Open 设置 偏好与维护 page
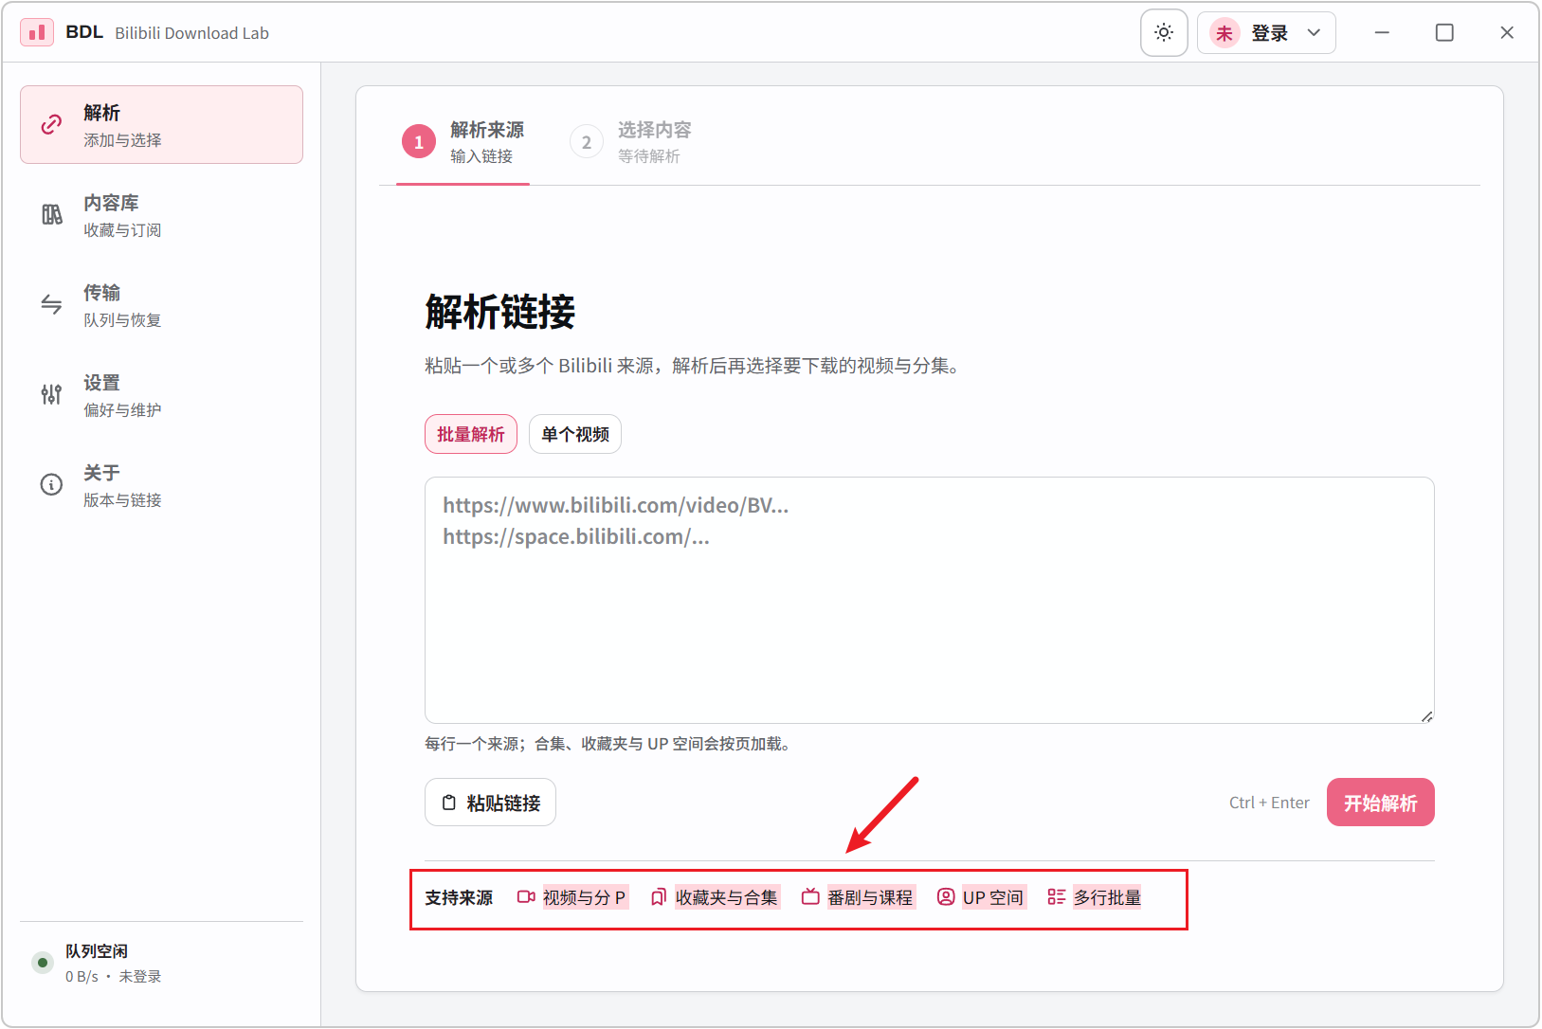This screenshot has width=1542, height=1029. click(161, 395)
